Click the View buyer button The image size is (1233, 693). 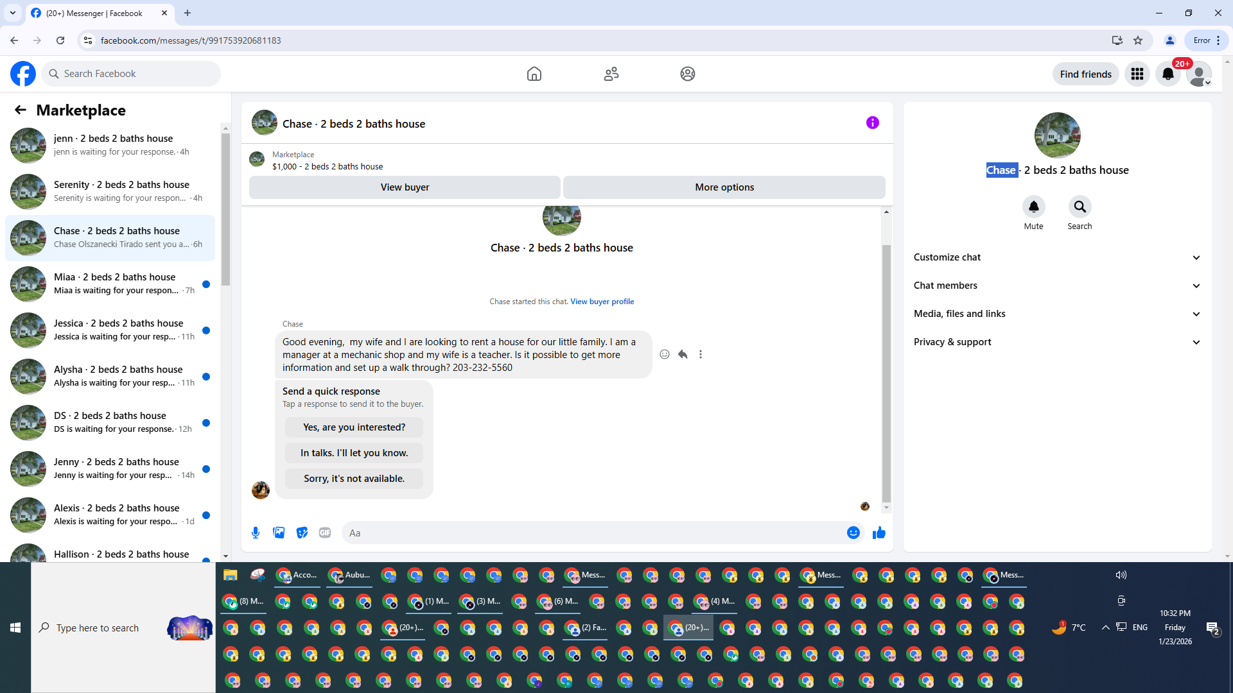pos(405,187)
